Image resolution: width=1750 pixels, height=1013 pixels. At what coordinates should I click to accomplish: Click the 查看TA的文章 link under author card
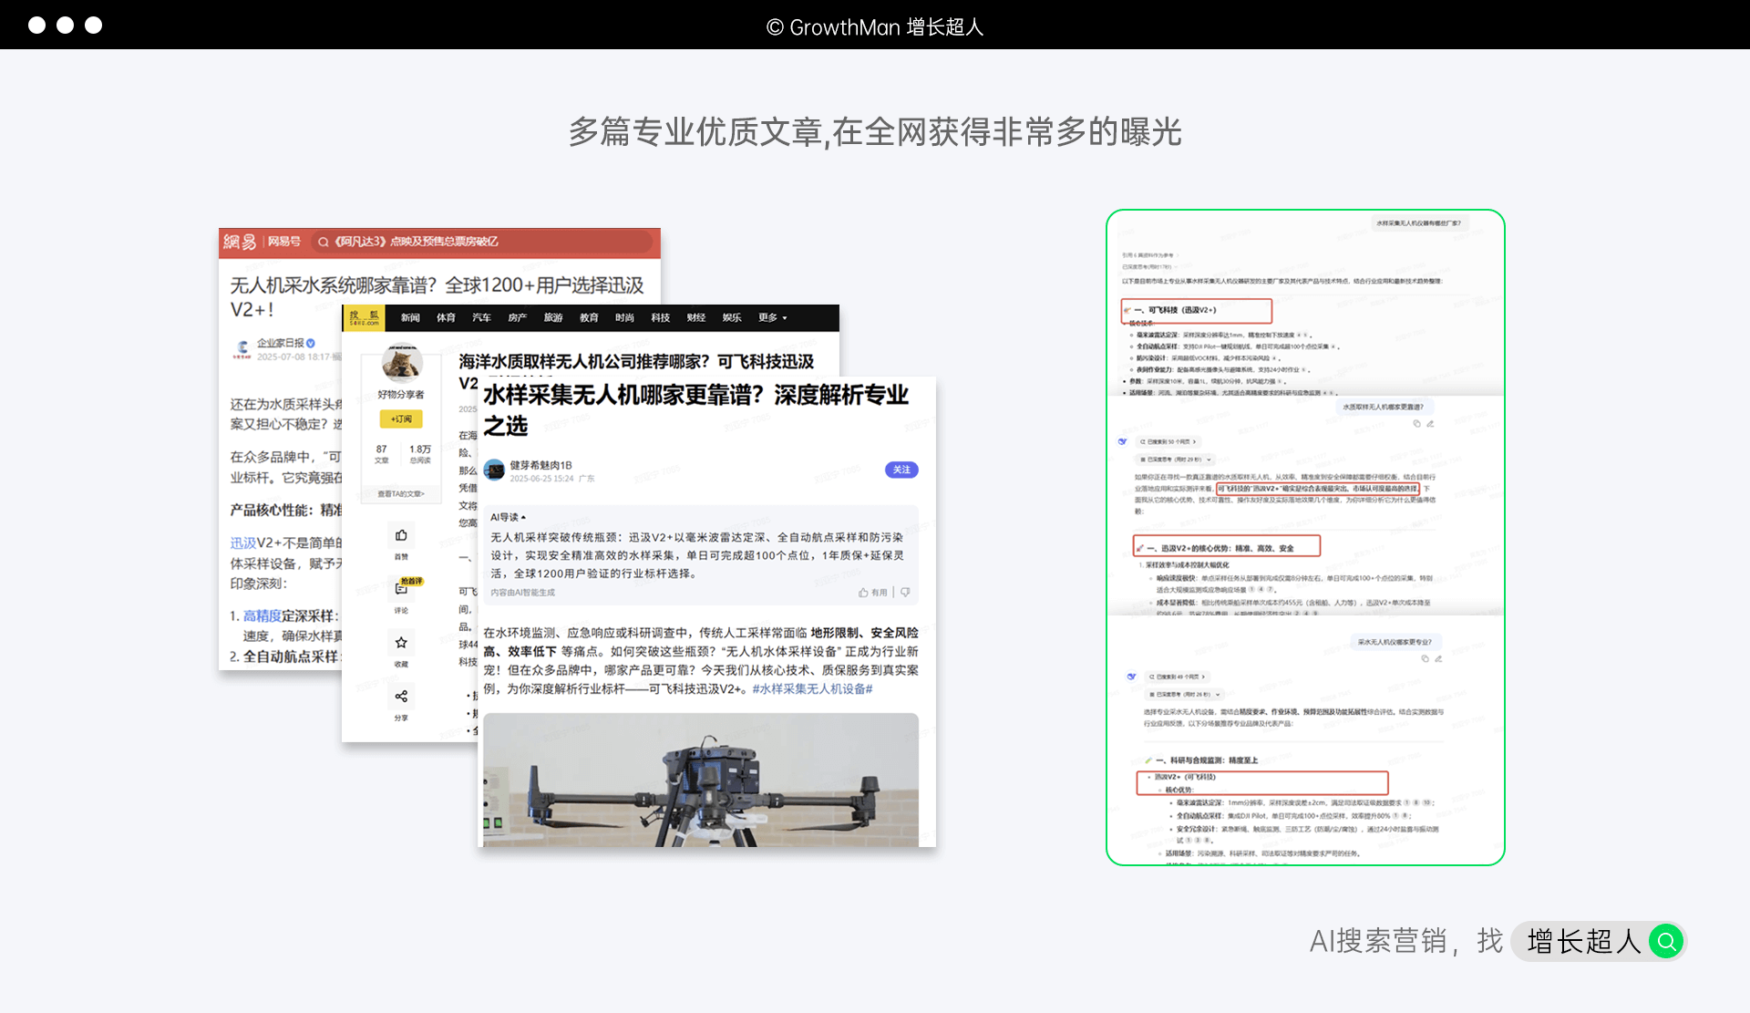coord(401,494)
